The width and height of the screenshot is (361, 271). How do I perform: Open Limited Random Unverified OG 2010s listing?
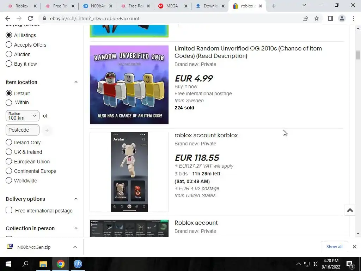[x=248, y=52]
